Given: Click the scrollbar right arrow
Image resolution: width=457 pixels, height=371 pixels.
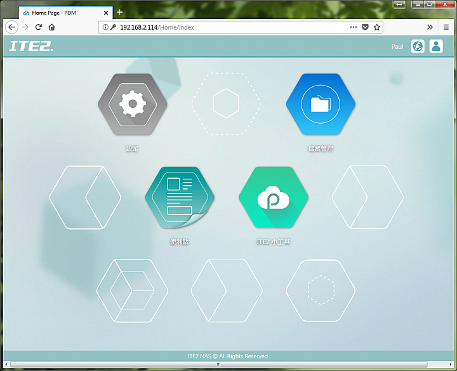Looking at the screenshot, I should 451,364.
